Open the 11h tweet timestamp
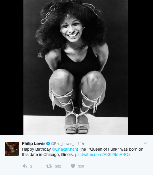 pyautogui.click(x=81, y=144)
